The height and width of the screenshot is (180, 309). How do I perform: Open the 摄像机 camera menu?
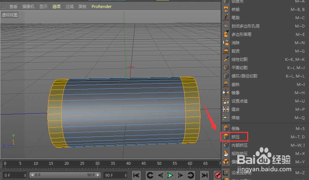point(28,7)
